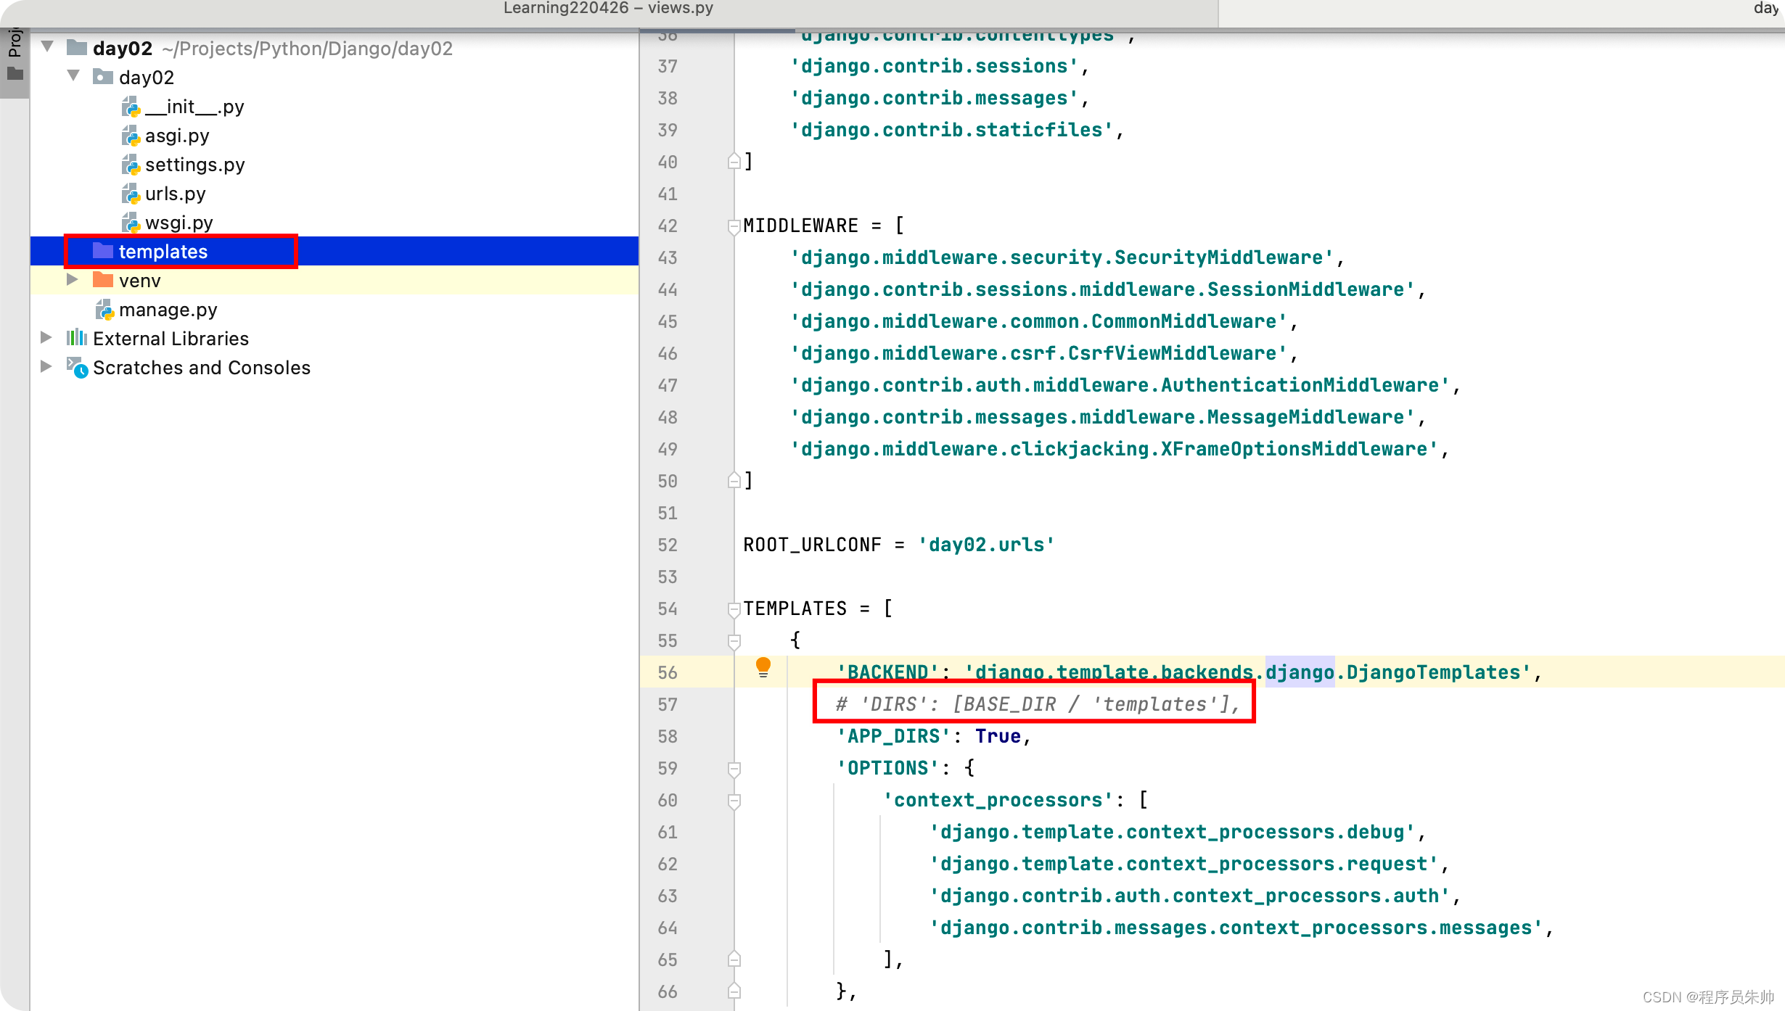Collapse the root day02 project arrow
1785x1011 pixels.
pyautogui.click(x=48, y=47)
